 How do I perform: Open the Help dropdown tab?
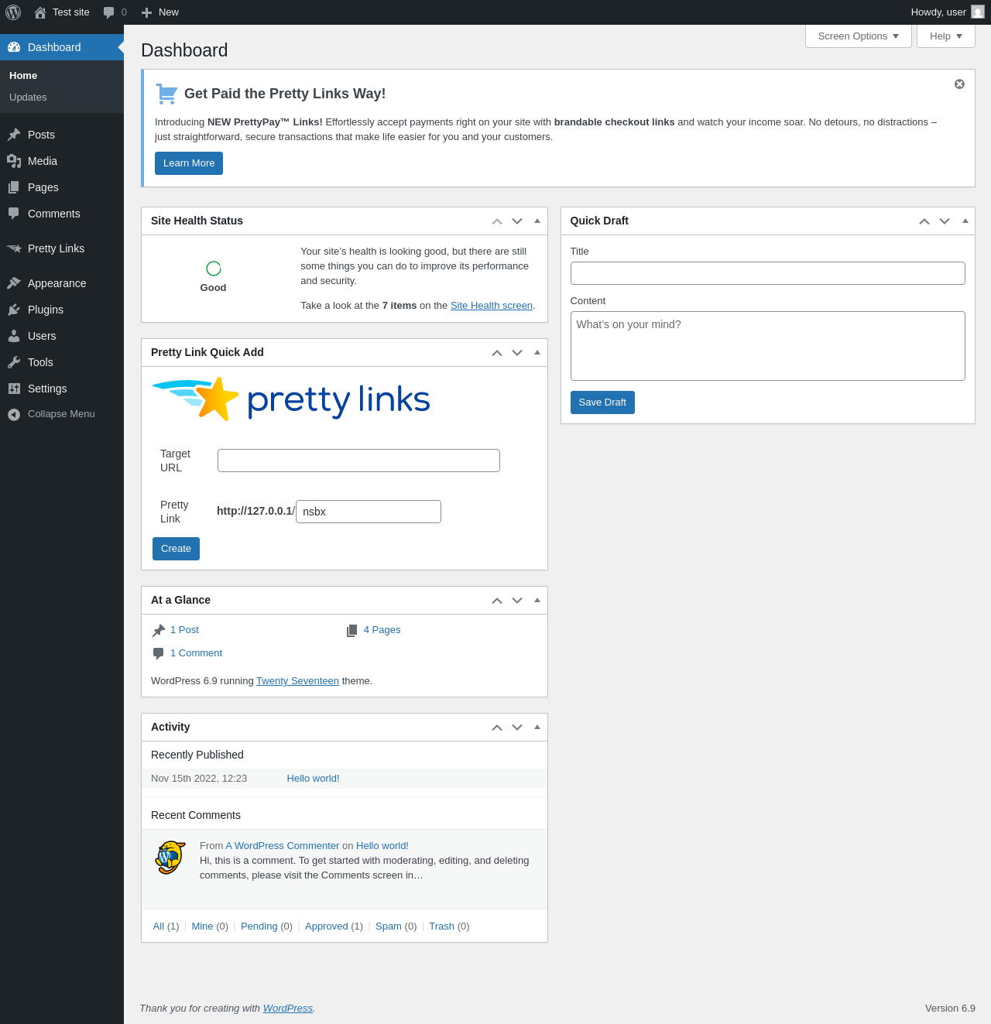[x=945, y=36]
